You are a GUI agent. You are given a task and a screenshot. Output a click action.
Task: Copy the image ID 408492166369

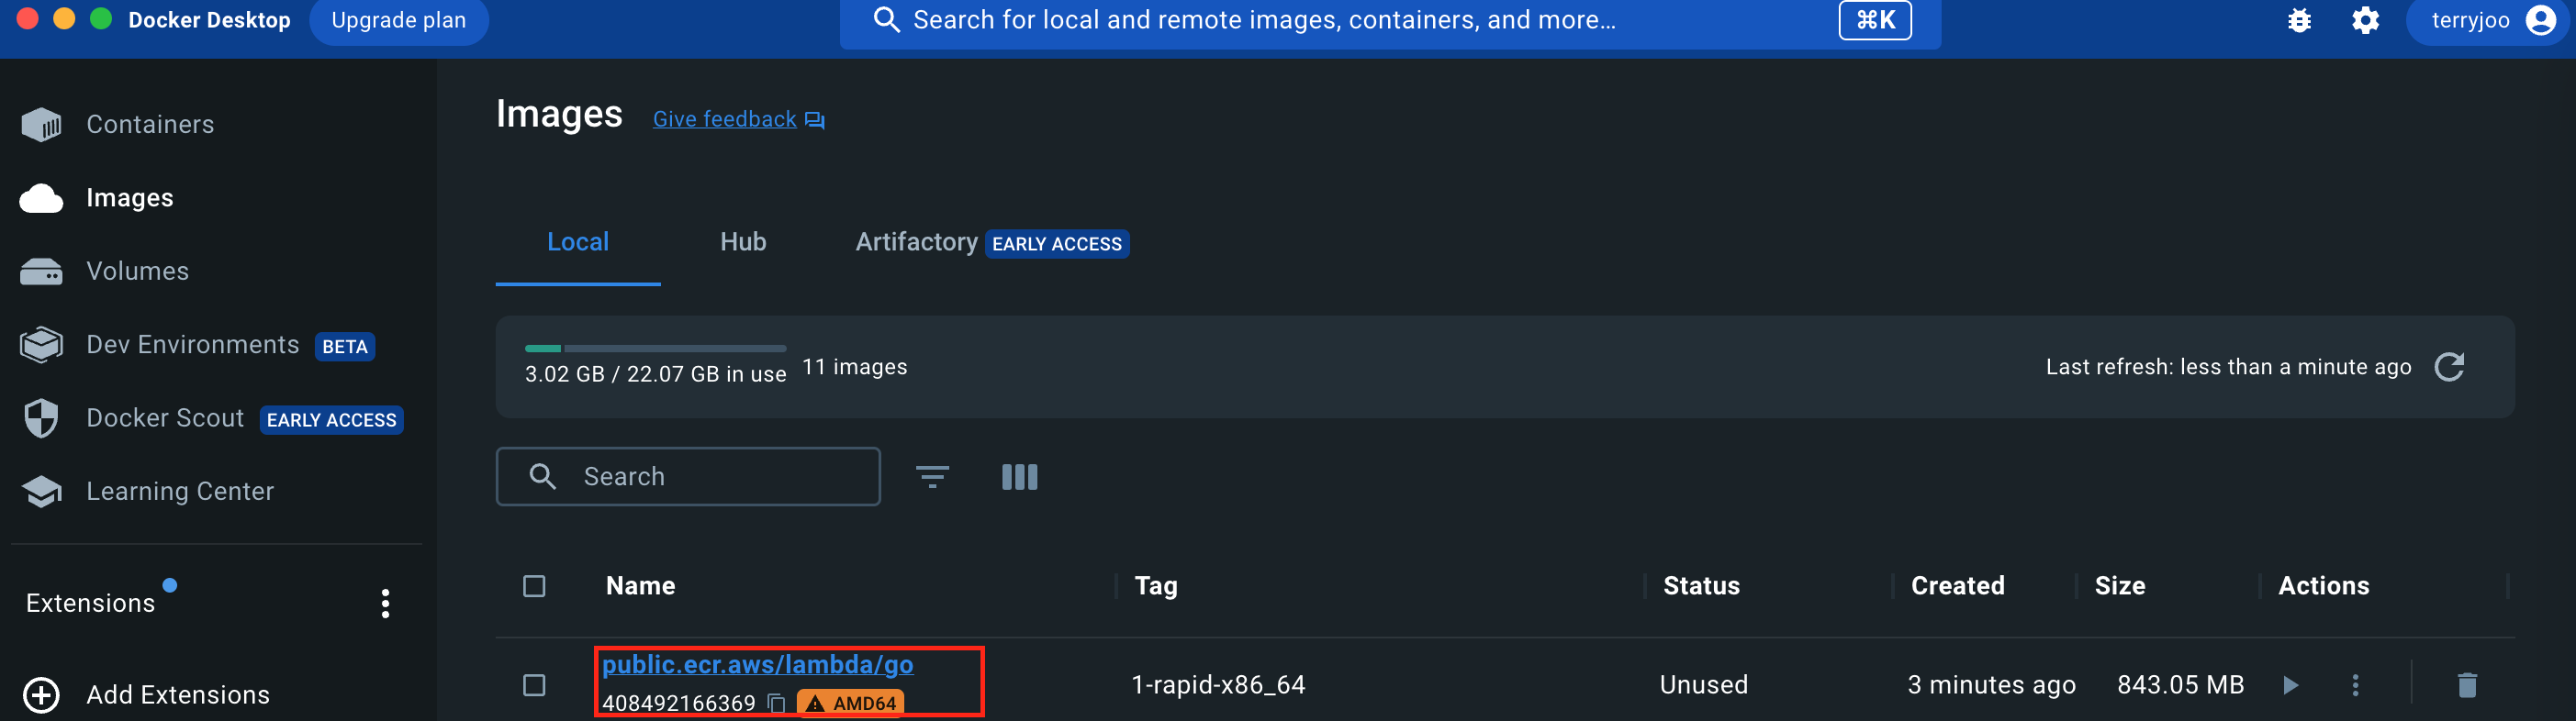click(777, 703)
